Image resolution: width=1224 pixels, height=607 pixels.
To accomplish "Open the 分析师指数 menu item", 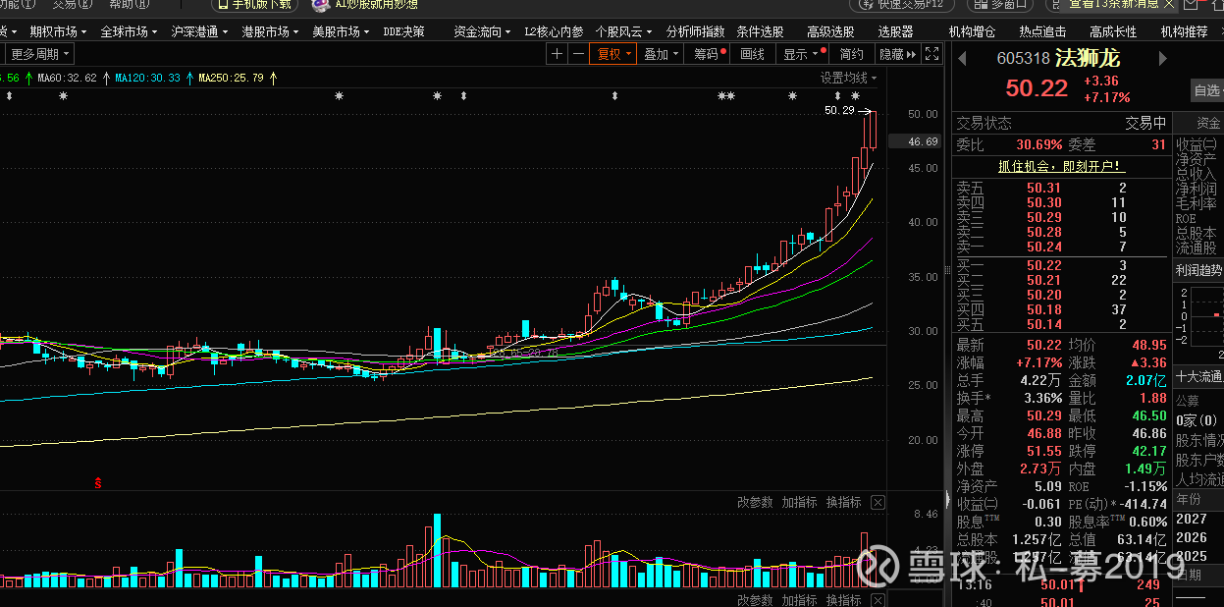I will coord(694,31).
